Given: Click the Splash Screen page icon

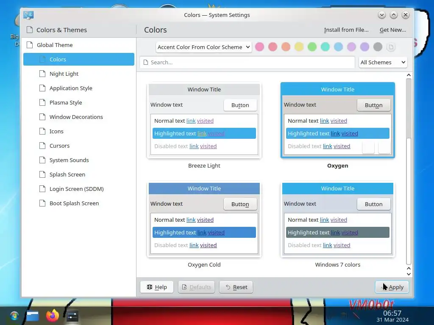Looking at the screenshot, I should [x=42, y=174].
